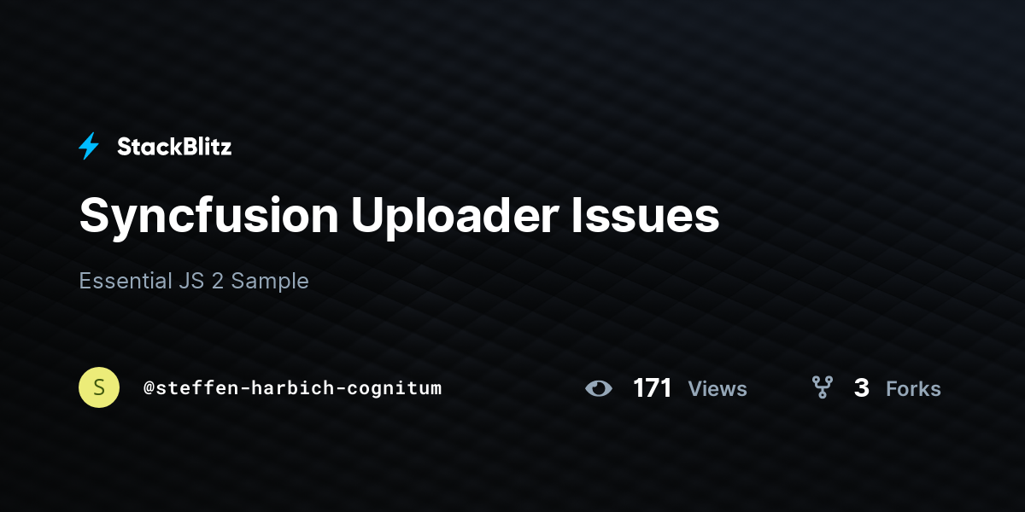Image resolution: width=1025 pixels, height=512 pixels.
Task: Open the @steffen-harbich-cognitum profile handle
Action: (292, 388)
